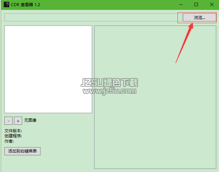
Task: Close the CDR 查看器 window
Action: [212, 5]
